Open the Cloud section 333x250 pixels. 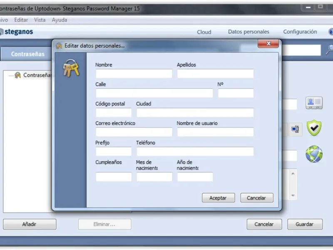point(204,32)
